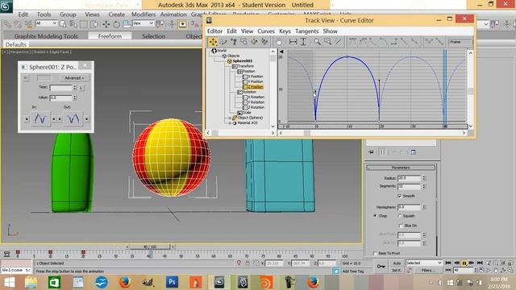Expand the Object (Sphere) tree node
This screenshot has width=516, height=290.
pyautogui.click(x=230, y=118)
